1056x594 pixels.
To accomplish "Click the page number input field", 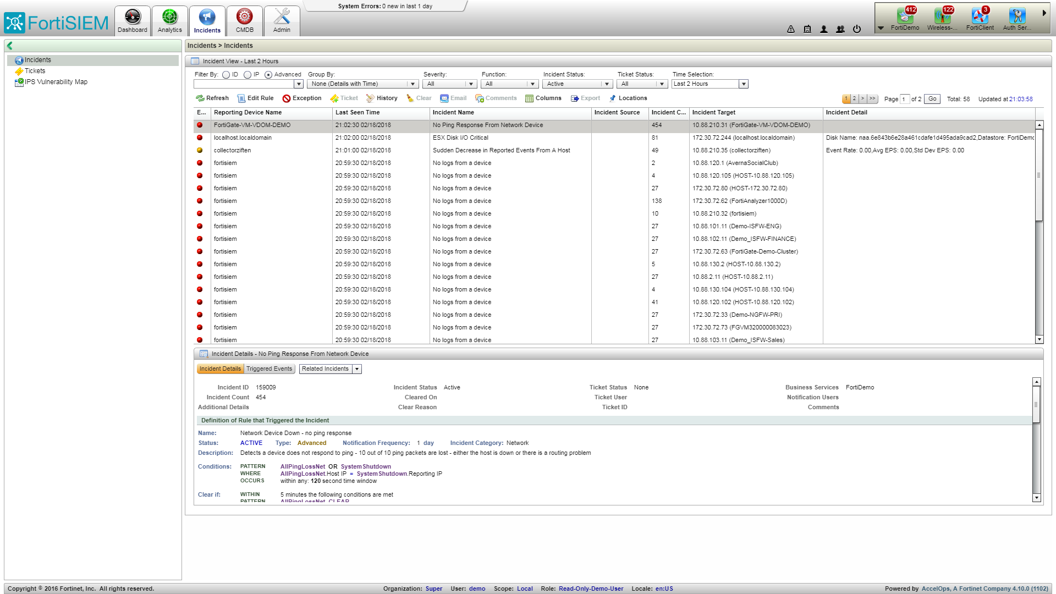I will click(905, 100).
